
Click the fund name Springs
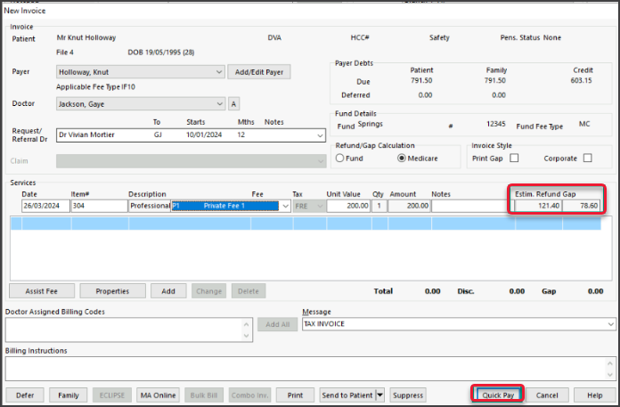370,124
